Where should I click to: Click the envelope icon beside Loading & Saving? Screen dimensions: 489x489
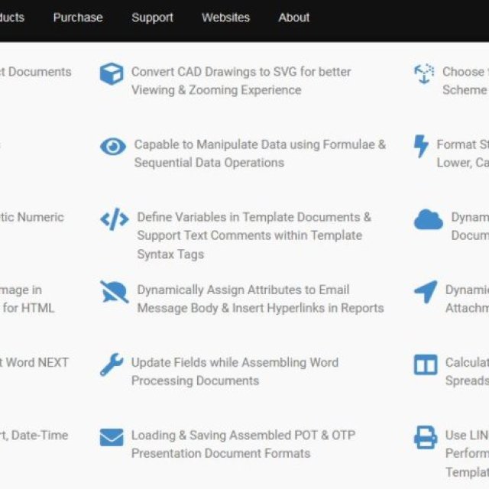tap(112, 437)
